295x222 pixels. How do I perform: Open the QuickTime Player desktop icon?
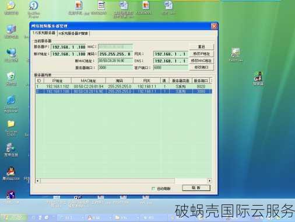tap(34, 6)
